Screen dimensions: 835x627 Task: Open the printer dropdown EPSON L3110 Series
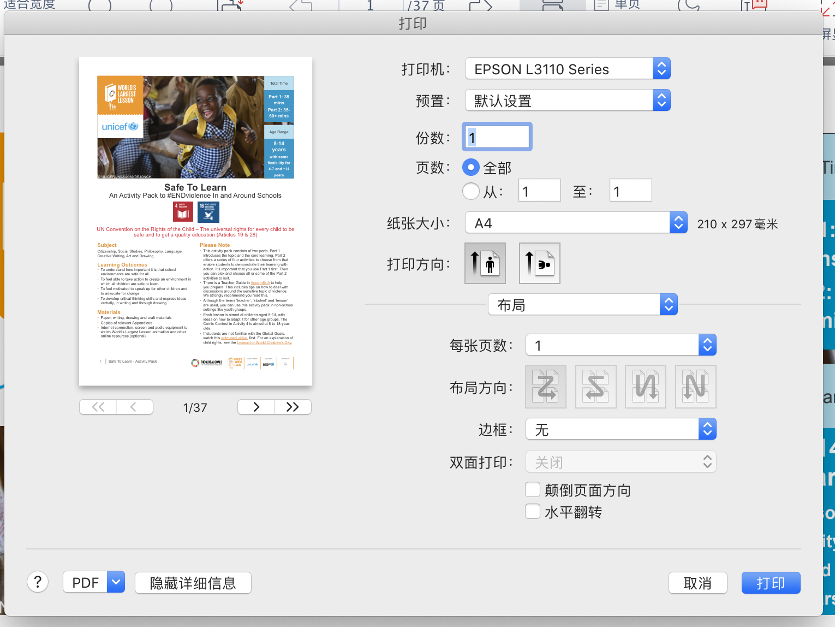coord(568,69)
